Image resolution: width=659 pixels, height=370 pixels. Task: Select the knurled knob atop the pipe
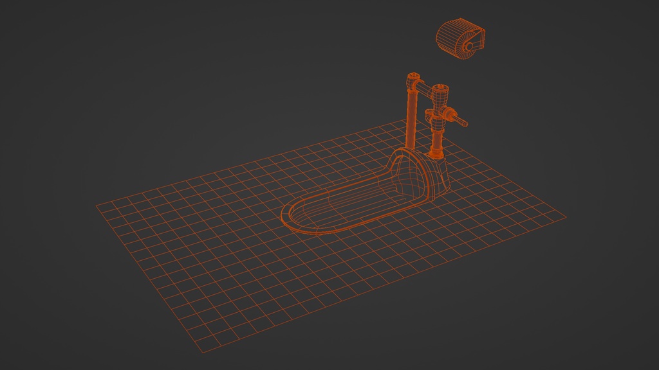[x=412, y=78]
